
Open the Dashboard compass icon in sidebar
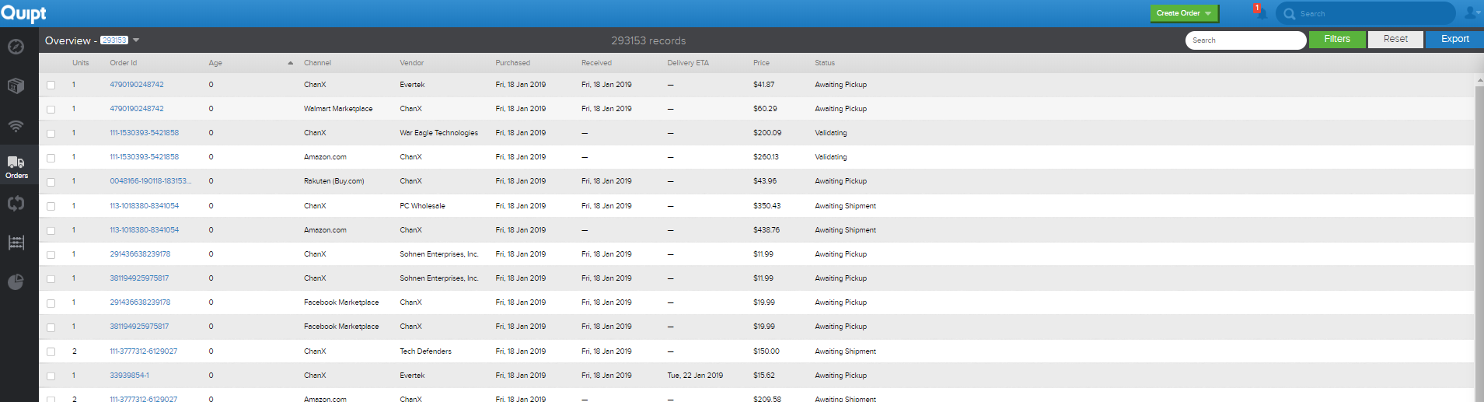pyautogui.click(x=16, y=47)
